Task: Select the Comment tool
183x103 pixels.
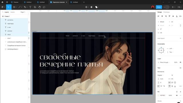Action: click(x=44, y=7)
